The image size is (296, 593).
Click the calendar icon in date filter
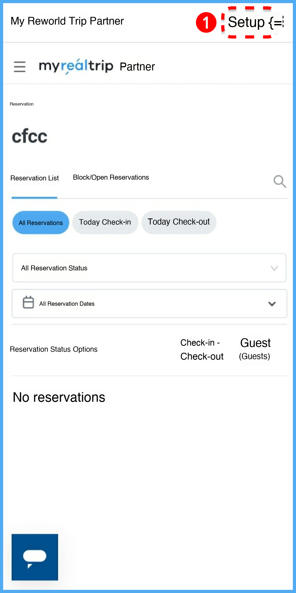click(x=28, y=302)
